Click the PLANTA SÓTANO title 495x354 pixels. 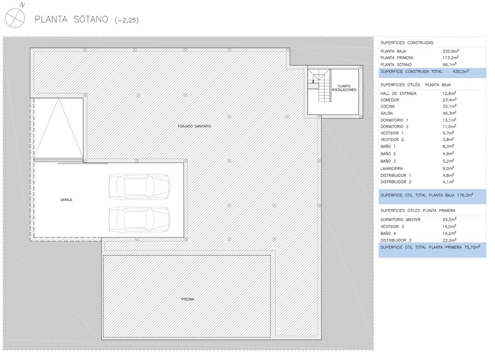71,19
